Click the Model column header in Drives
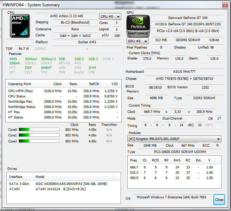The image size is (231, 211). [73, 177]
